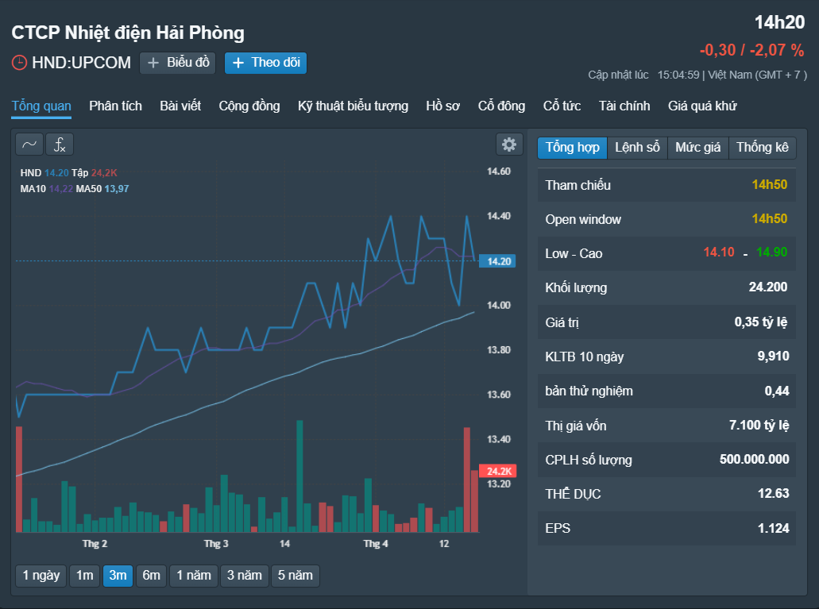Click the Khối lượng value 24.200
The width and height of the screenshot is (819, 609).
coord(768,287)
